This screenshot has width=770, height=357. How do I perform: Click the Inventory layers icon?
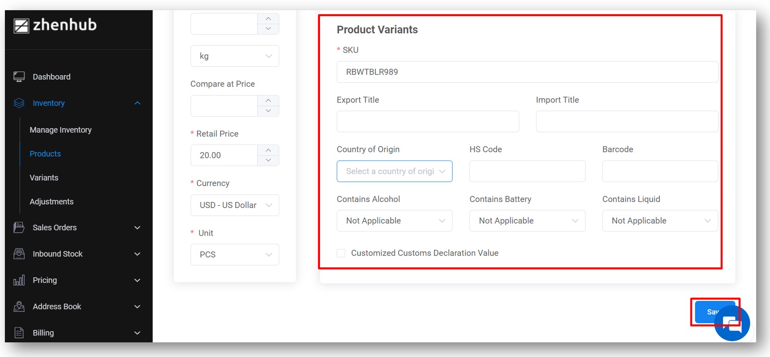[19, 103]
